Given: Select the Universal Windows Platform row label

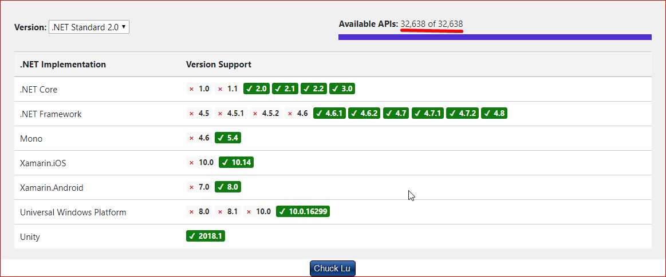Looking at the screenshot, I should point(73,212).
